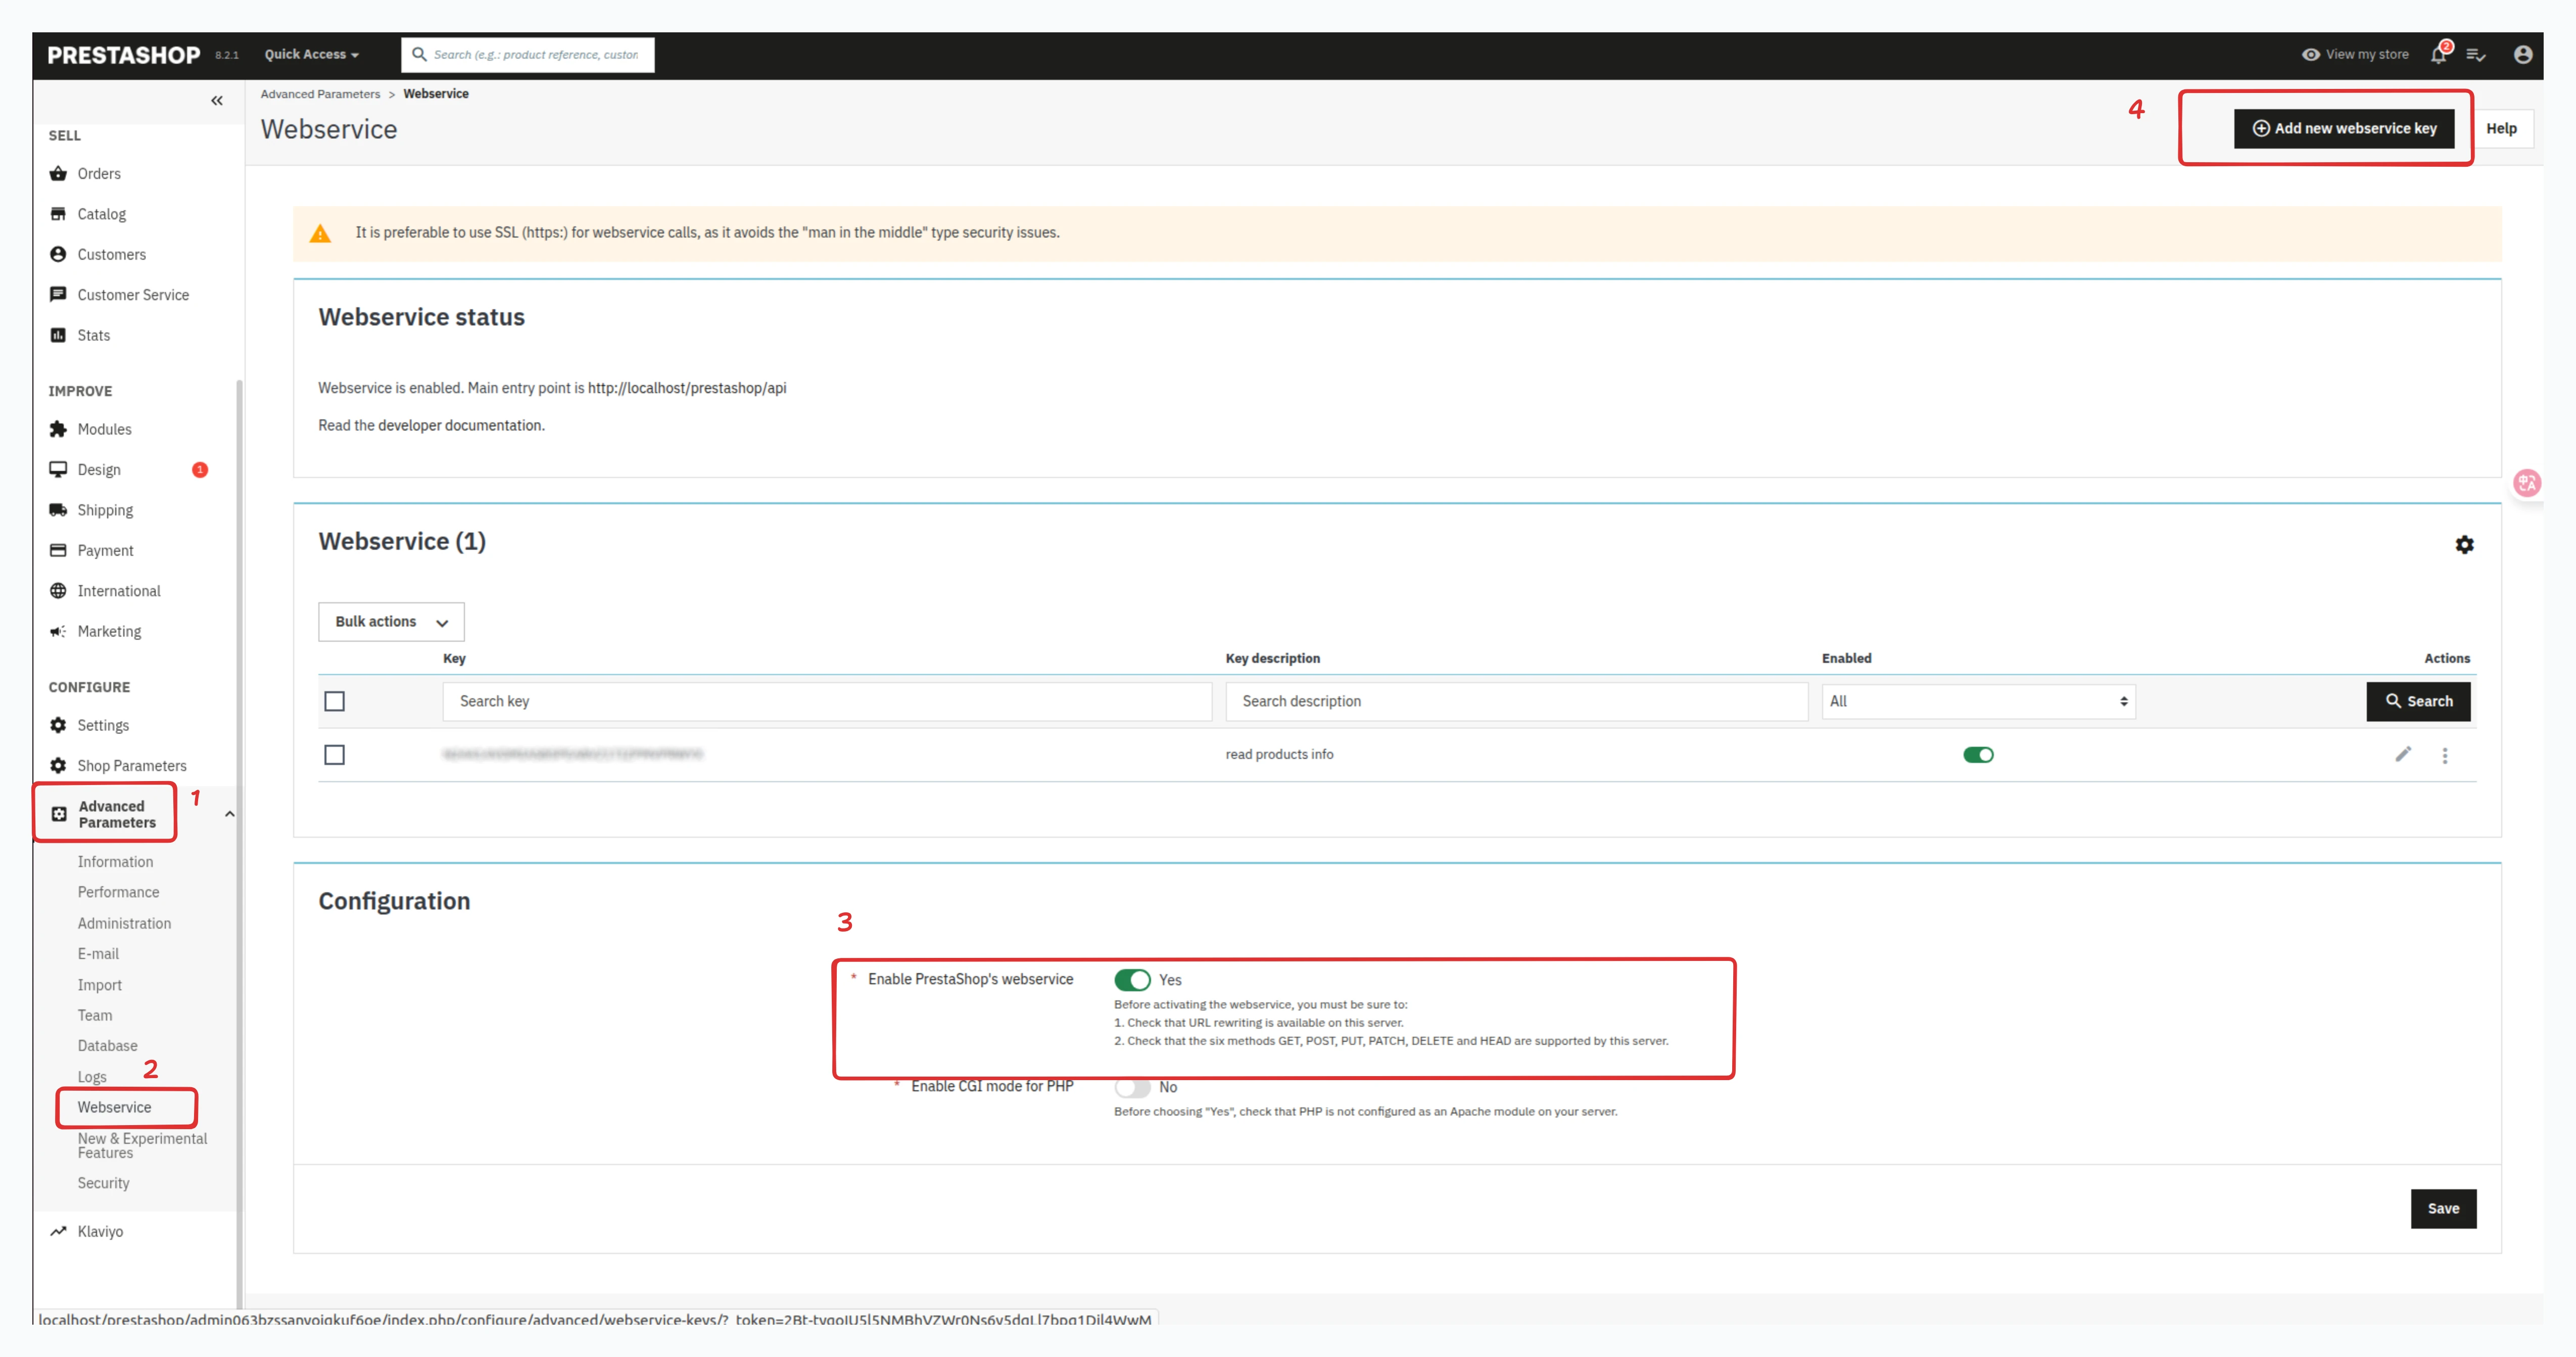The width and height of the screenshot is (2576, 1357).
Task: Open the Webservice submenu item
Action: tap(115, 1107)
